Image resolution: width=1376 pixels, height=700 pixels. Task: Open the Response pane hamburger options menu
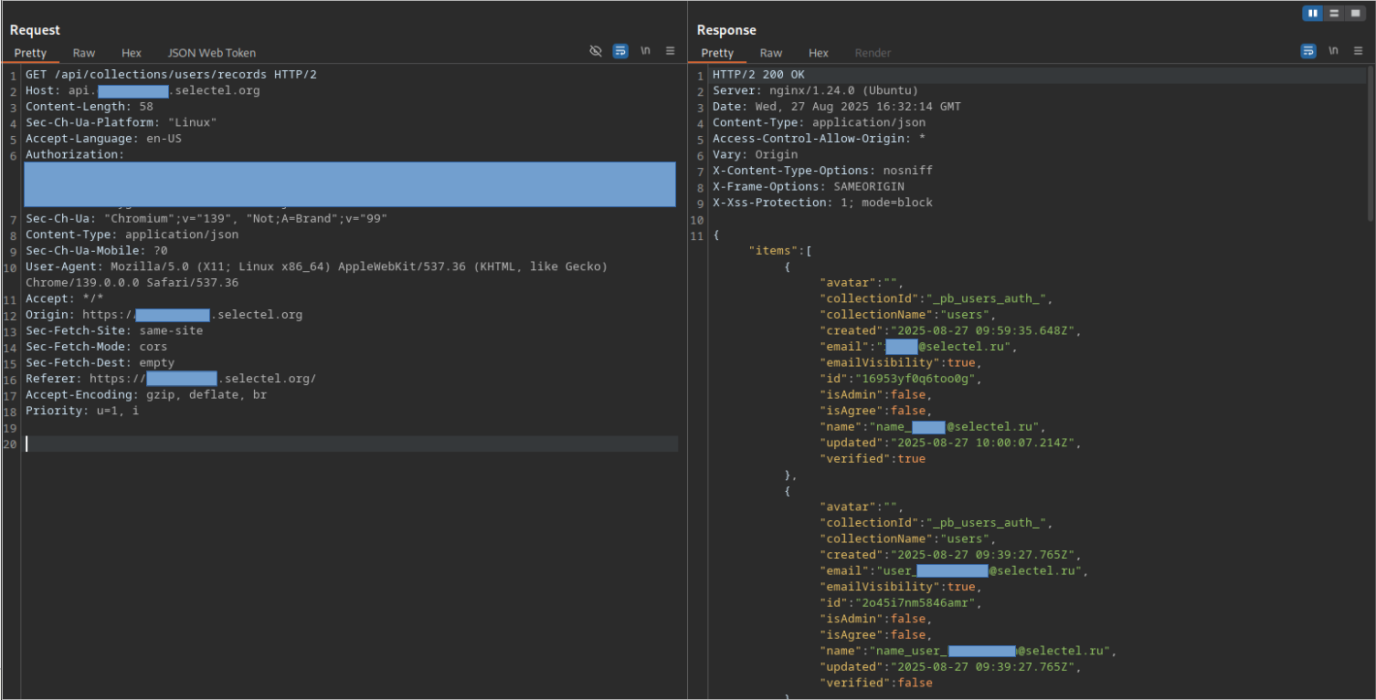tap(1358, 51)
